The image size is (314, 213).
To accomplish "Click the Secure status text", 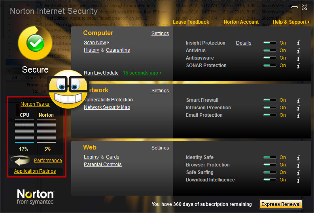I will tap(35, 69).
